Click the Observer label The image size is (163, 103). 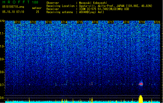click(x=53, y=3)
